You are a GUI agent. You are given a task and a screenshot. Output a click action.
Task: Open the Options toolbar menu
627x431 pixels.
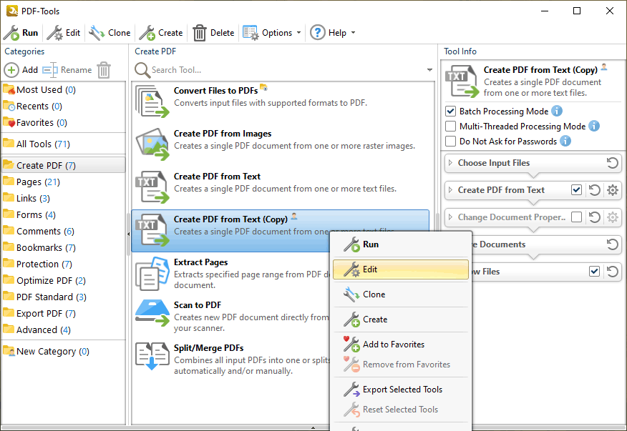pyautogui.click(x=272, y=33)
